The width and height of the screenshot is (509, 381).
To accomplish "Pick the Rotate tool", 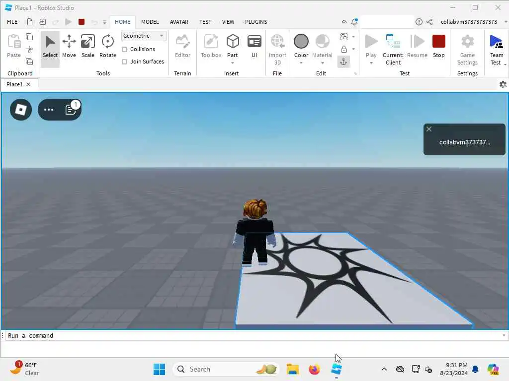I will coord(107,47).
